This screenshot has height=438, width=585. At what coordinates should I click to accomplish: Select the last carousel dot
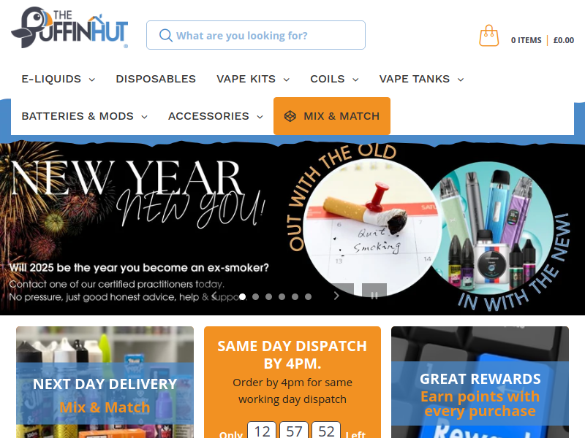[308, 297]
